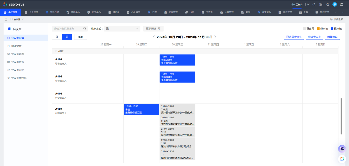Open the 日程 tab
Screen dimensions: 349x166
[x=152, y=12]
